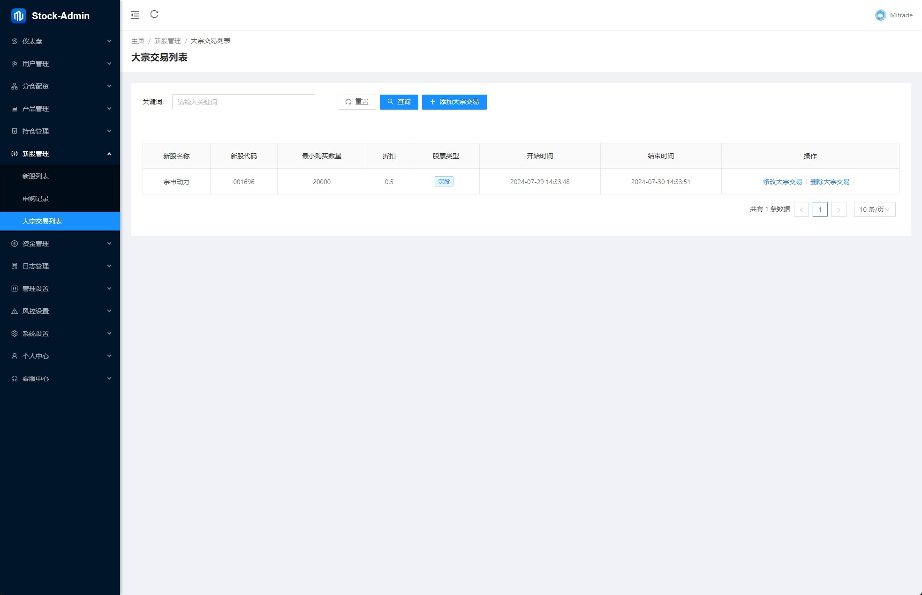Click the Mitrade user avatar
922x595 pixels.
coord(880,15)
